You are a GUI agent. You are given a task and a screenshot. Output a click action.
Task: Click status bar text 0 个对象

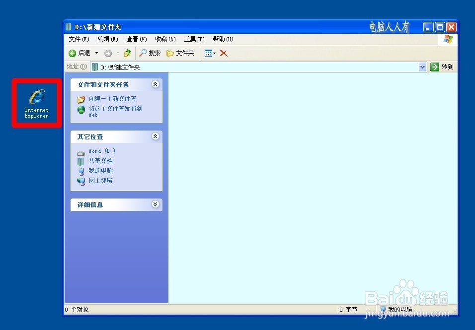[x=77, y=310]
